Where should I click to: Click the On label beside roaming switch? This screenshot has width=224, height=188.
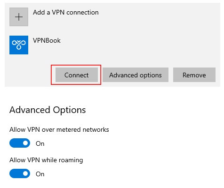coord(40,174)
